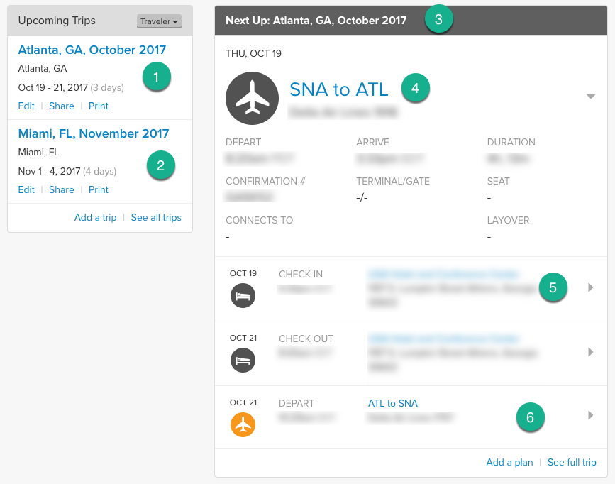Edit the Atlanta trip

tap(26, 106)
